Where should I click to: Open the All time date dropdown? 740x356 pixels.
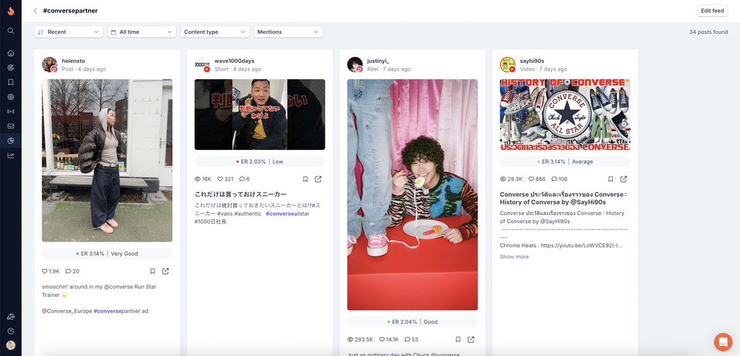pyautogui.click(x=141, y=32)
